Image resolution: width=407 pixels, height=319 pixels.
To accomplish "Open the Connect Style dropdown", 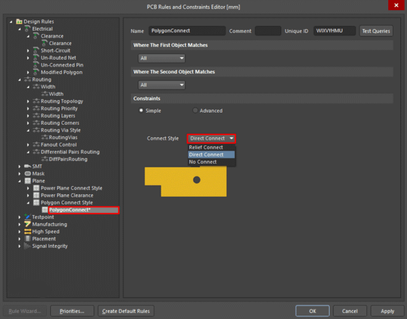I will click(x=211, y=138).
